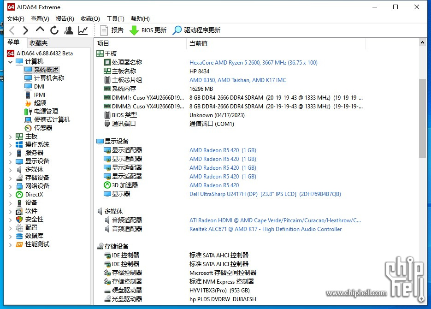This screenshot has height=309, width=431.
Task: Select 计算机名称 tree item
Action: tap(49, 78)
